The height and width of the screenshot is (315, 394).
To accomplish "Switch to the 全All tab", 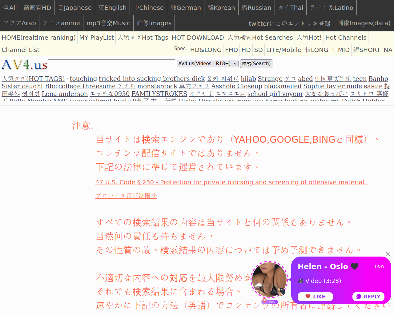I will pyautogui.click(x=10, y=8).
